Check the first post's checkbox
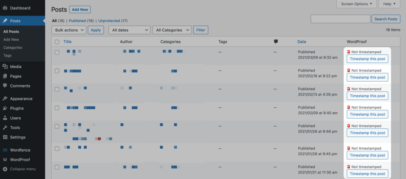Viewport: 406px width, 179px height. point(57,52)
